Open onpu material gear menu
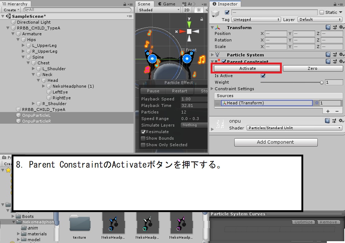 [341, 121]
